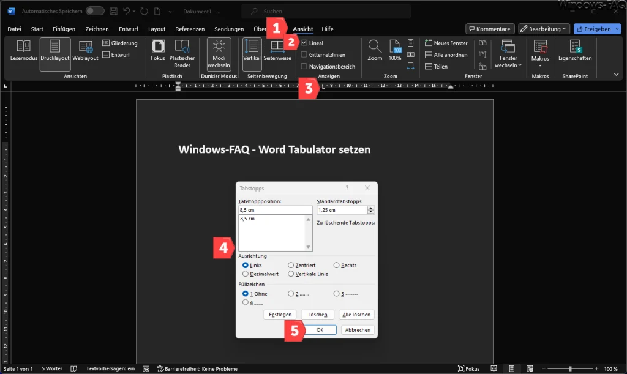Viewport: 627px width, 374px height.
Task: Open the Sendungen tab
Action: tap(229, 29)
